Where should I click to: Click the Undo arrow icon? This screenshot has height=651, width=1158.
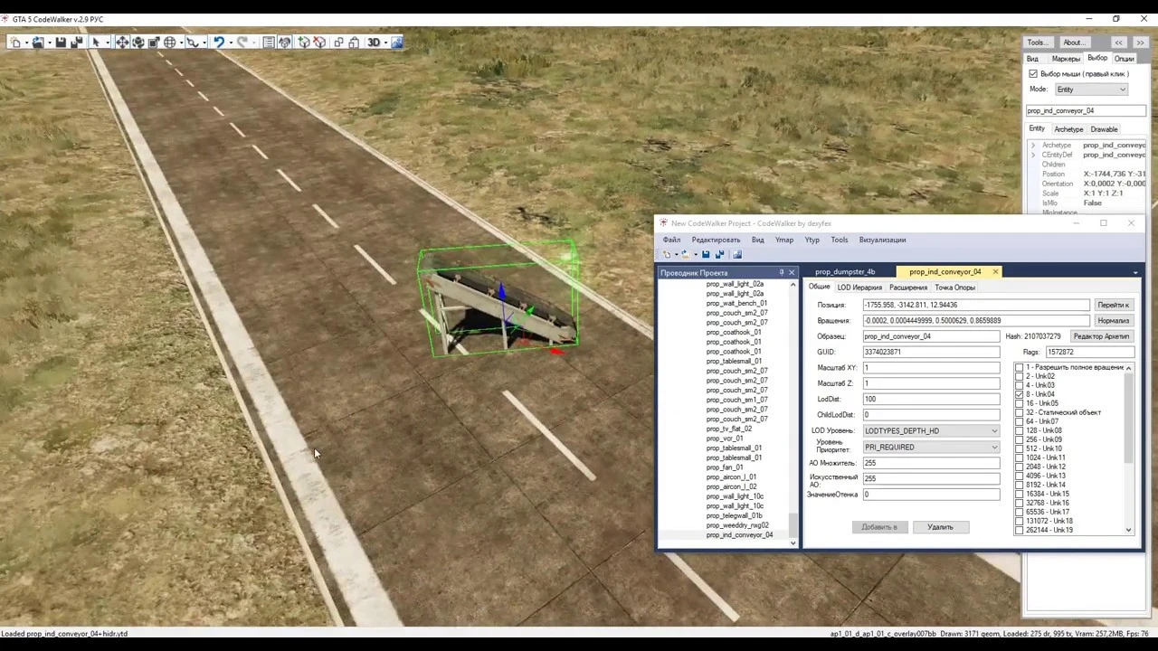[x=218, y=42]
